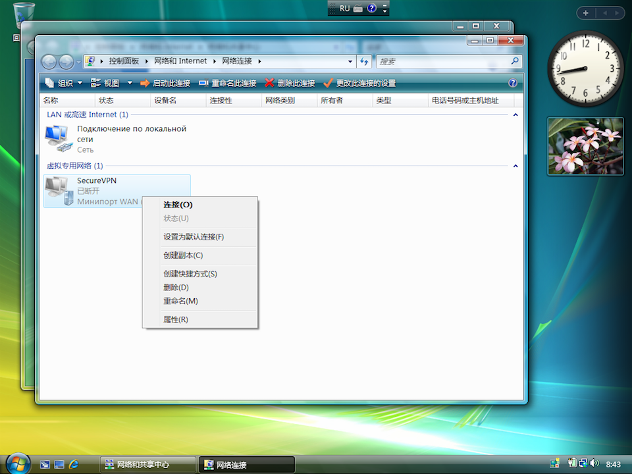
Task: Expand the address bar history dropdown
Action: tap(350, 61)
